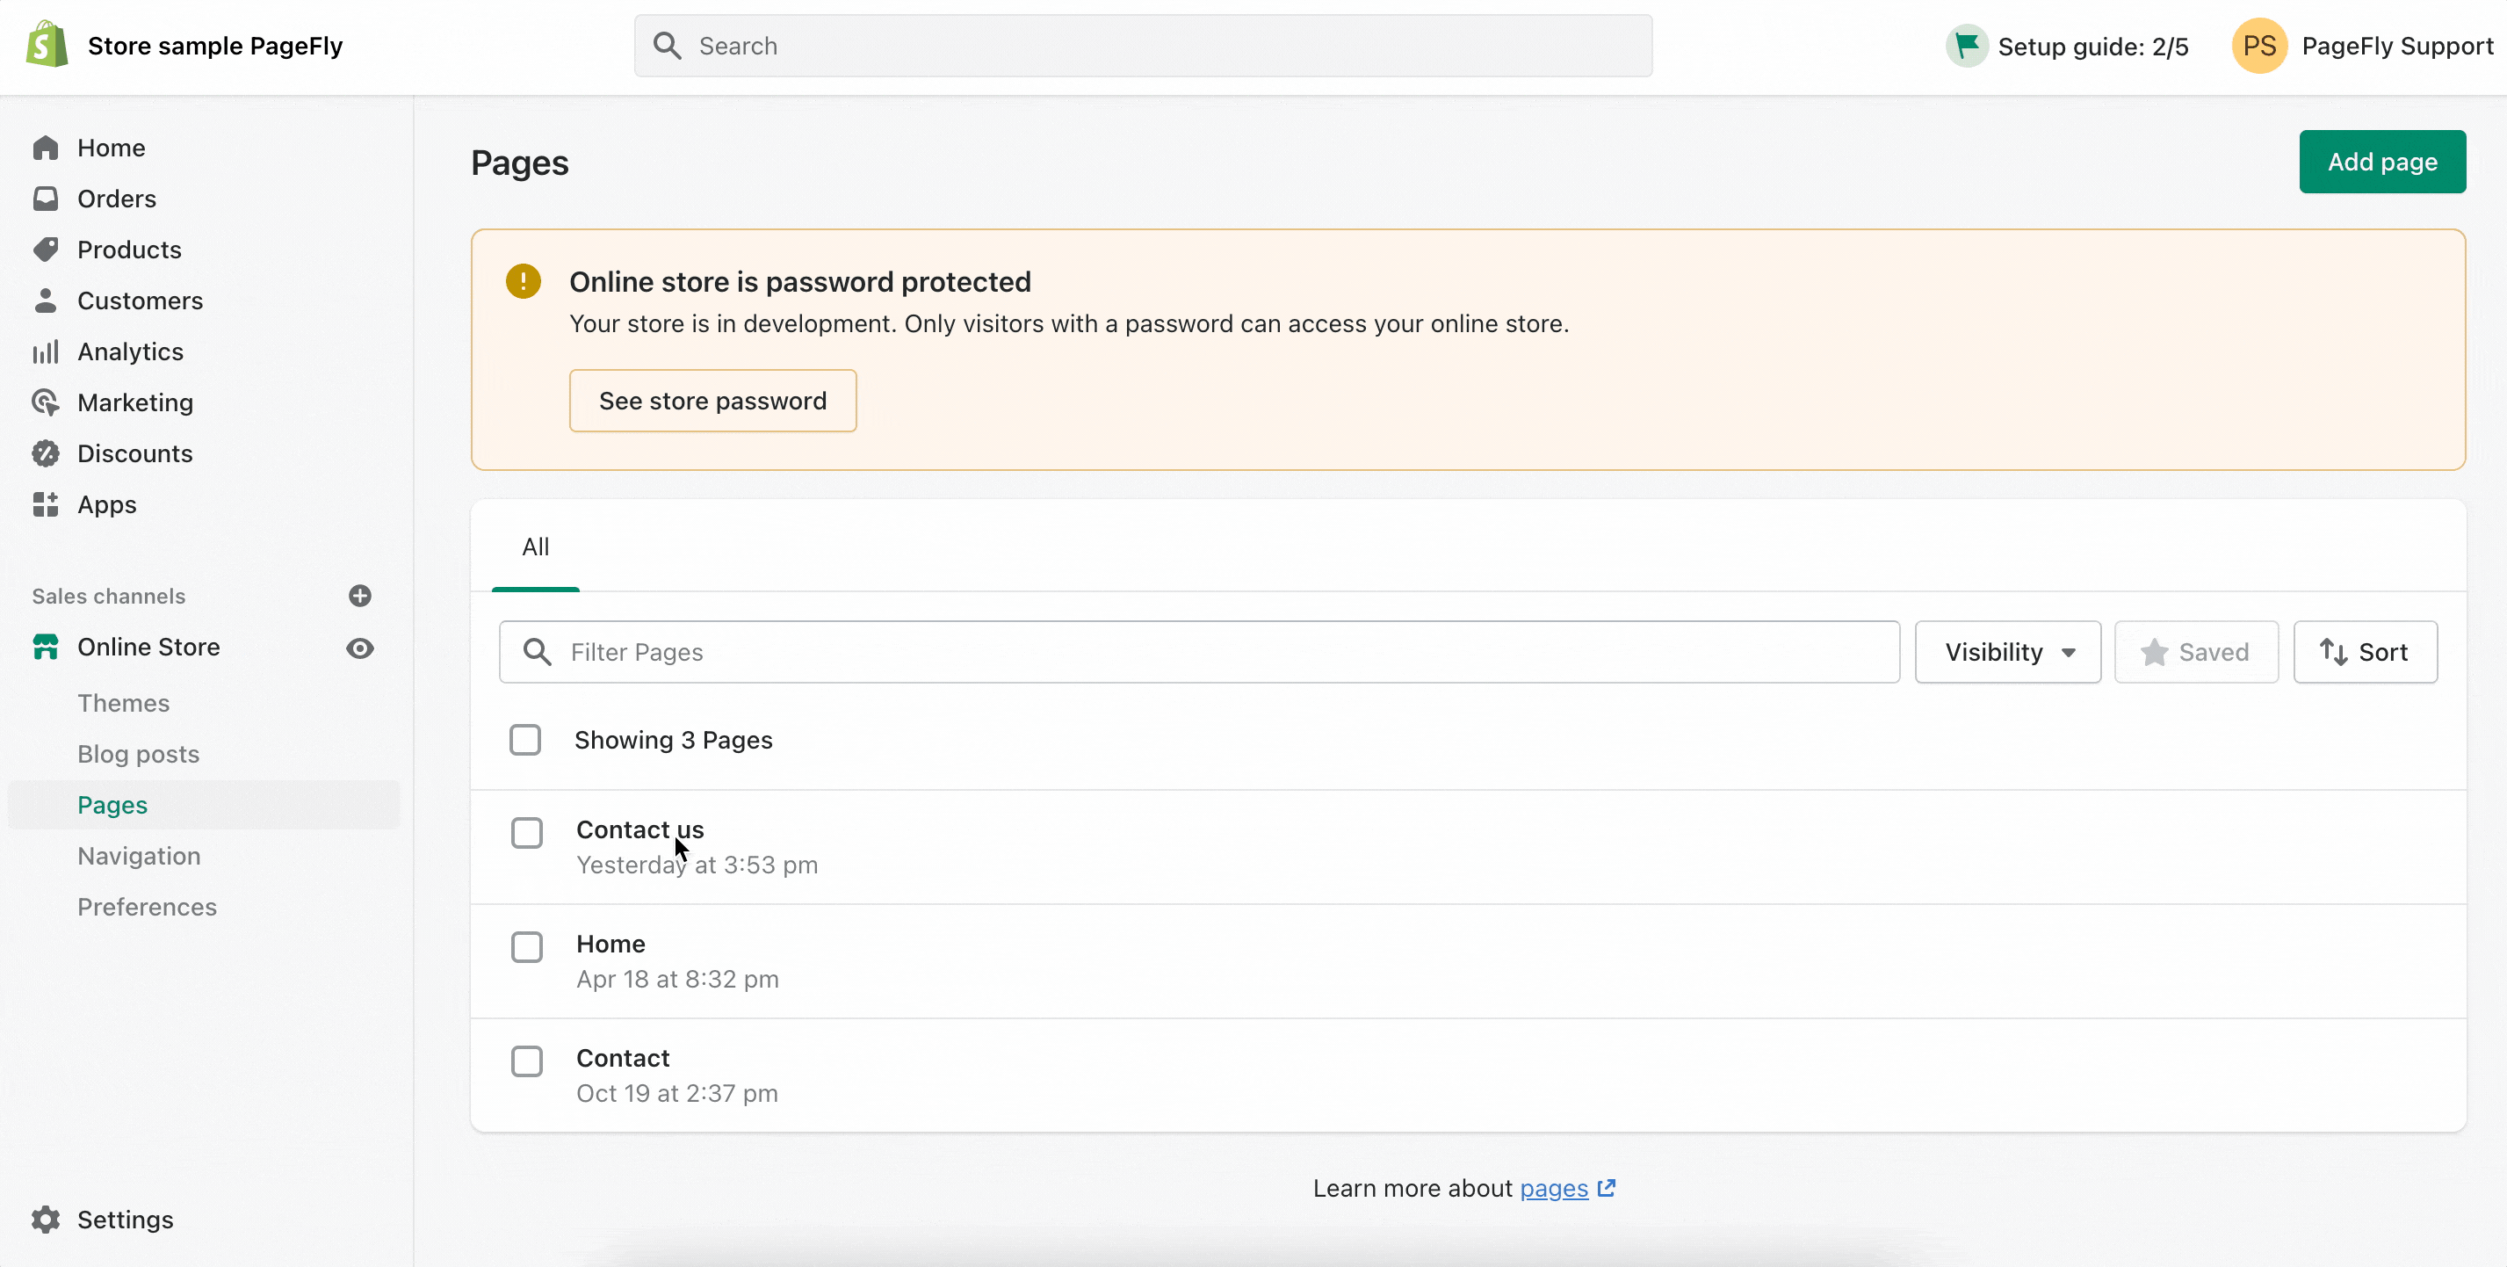Click 'Apr 18 at 8:32 pm' timestamp
2507x1267 pixels.
click(x=677, y=979)
